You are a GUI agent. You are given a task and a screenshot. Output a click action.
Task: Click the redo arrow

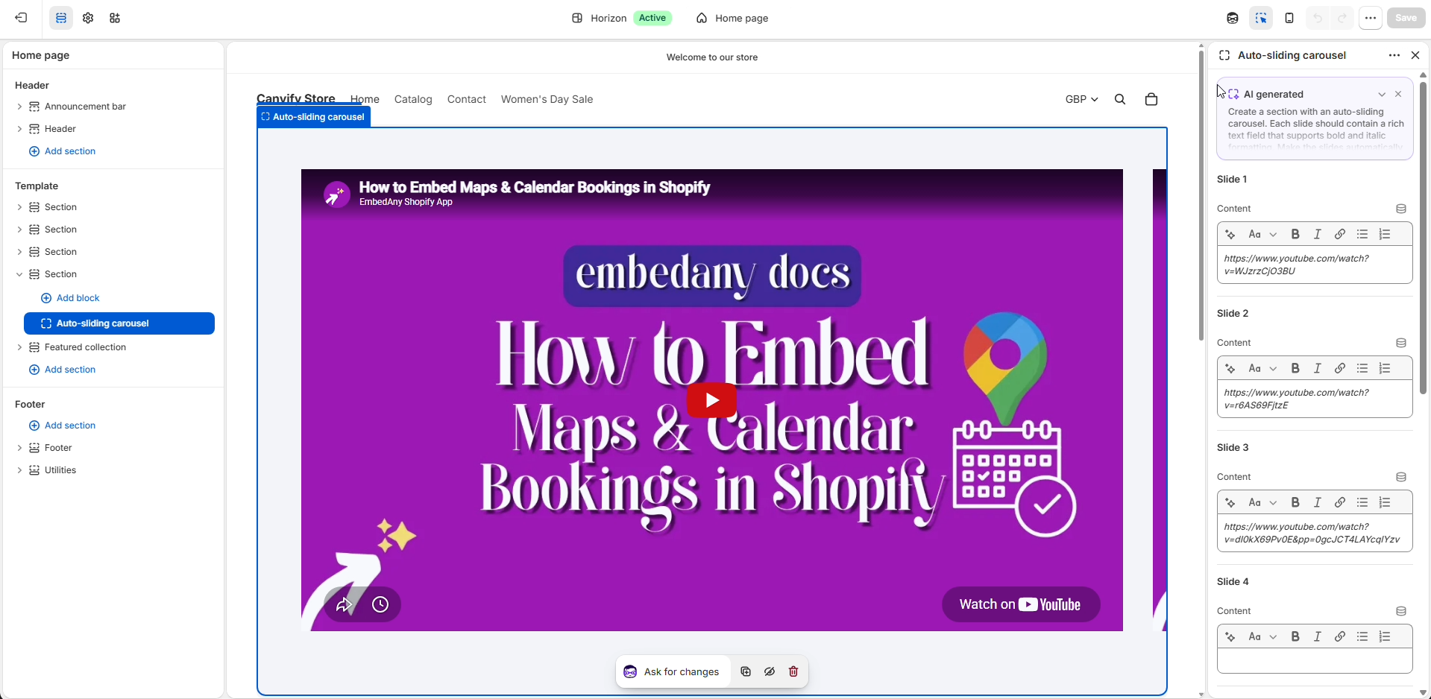point(1342,18)
